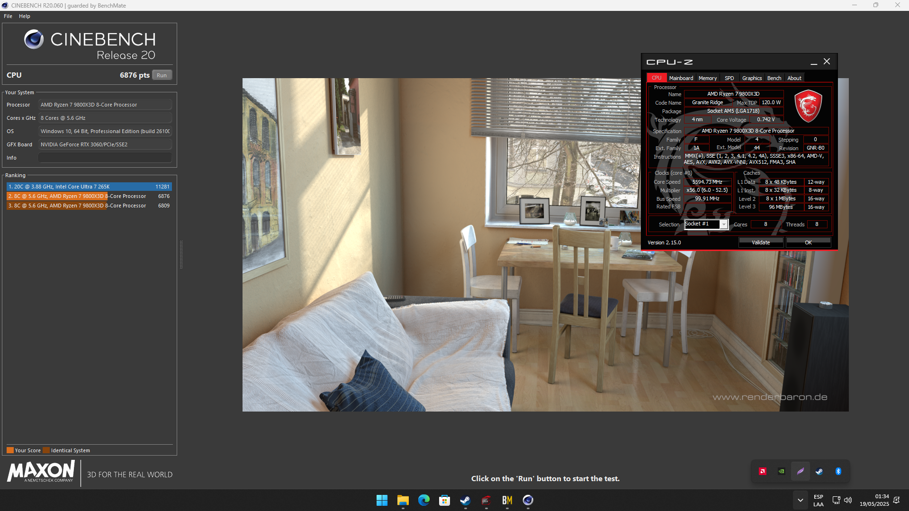Viewport: 909px width, 511px height.
Task: Open Microsoft Edge from taskbar
Action: (423, 500)
